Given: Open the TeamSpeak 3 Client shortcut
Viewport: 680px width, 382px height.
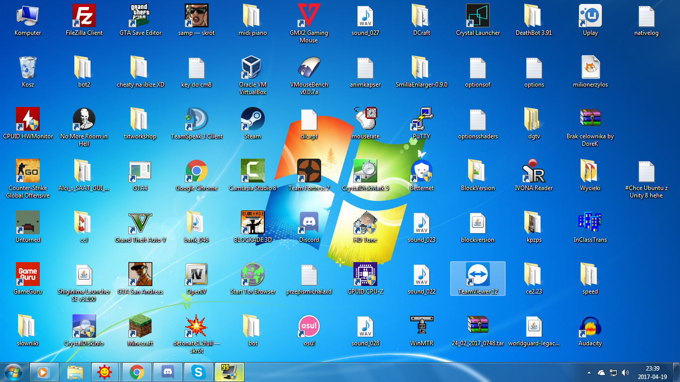Looking at the screenshot, I should (x=197, y=119).
